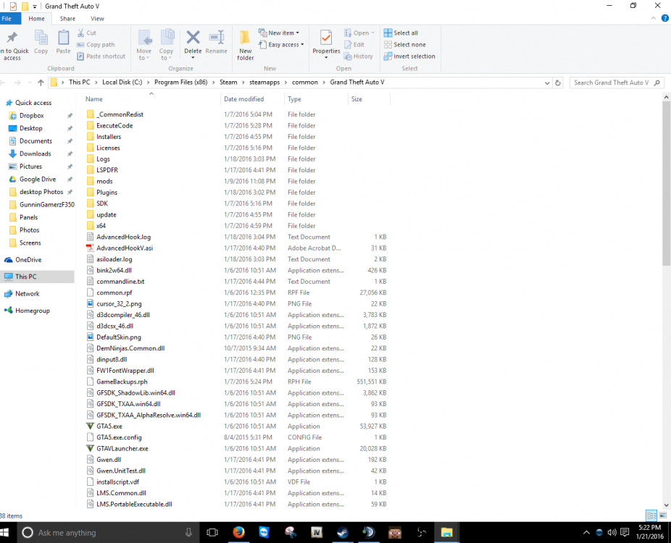Click the scrollbar down arrow
The height and width of the screenshot is (543, 671).
click(x=667, y=505)
